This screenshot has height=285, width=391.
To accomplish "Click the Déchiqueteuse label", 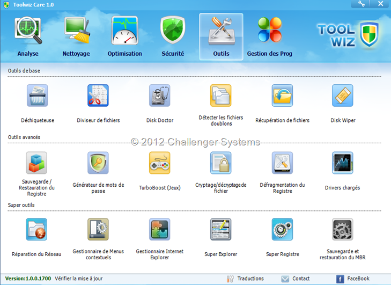I will 38,120.
